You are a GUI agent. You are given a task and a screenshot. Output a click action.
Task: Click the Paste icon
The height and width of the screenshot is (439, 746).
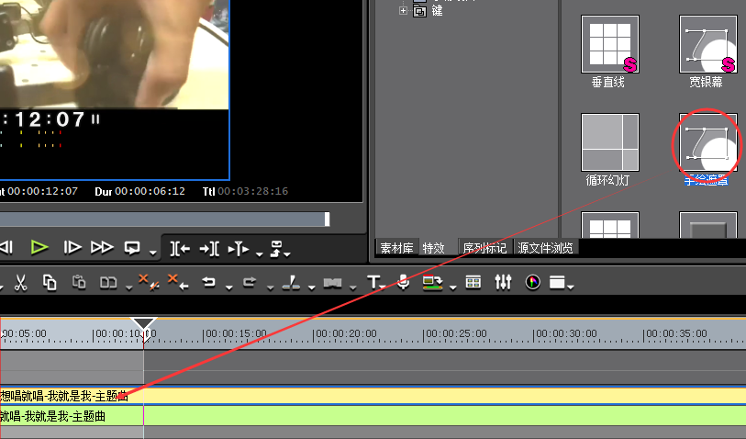(x=79, y=282)
